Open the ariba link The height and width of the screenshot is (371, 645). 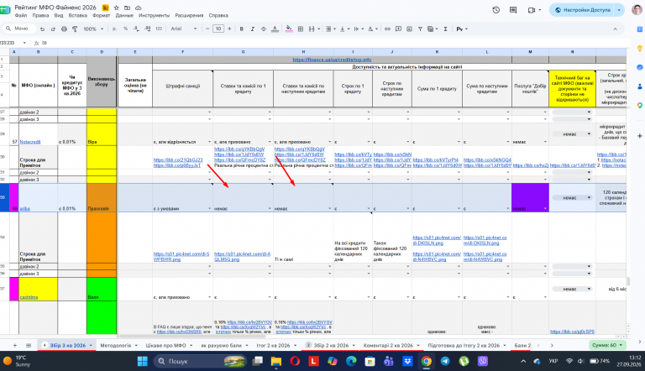pyautogui.click(x=24, y=208)
